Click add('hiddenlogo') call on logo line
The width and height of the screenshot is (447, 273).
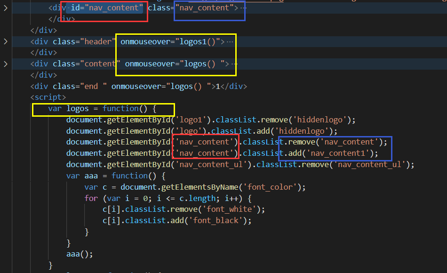[295, 131]
